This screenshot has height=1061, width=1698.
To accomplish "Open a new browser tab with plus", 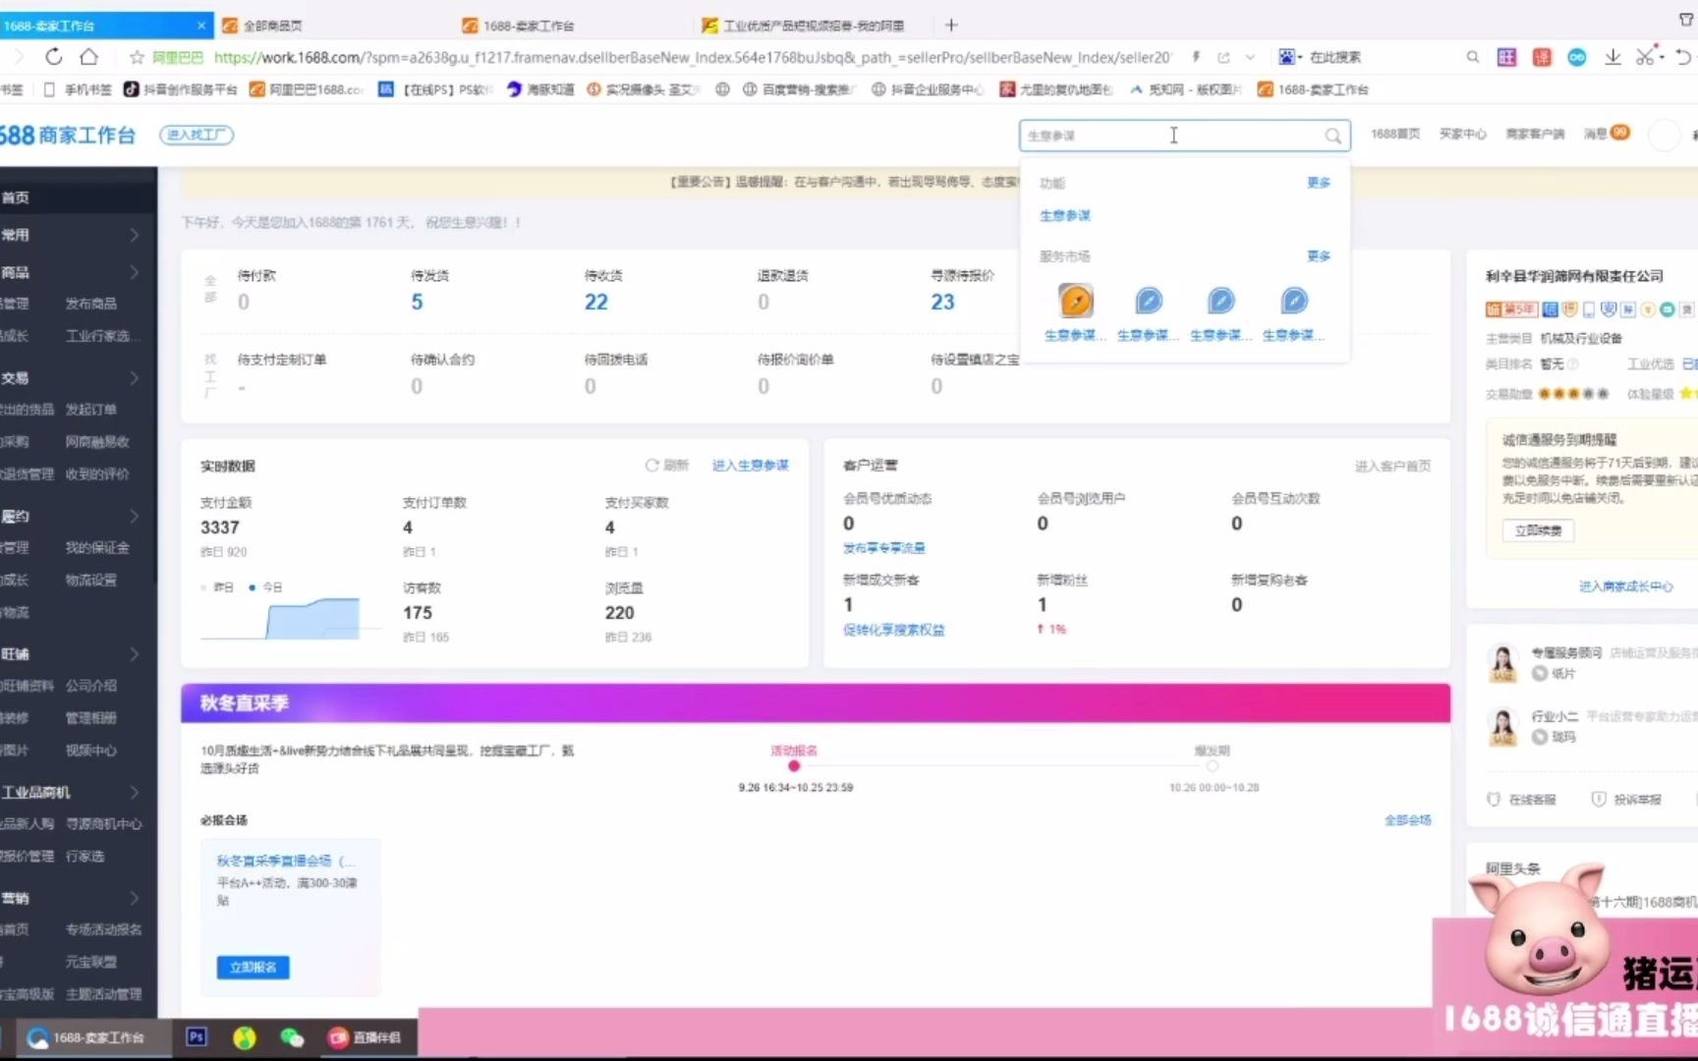I will (951, 25).
